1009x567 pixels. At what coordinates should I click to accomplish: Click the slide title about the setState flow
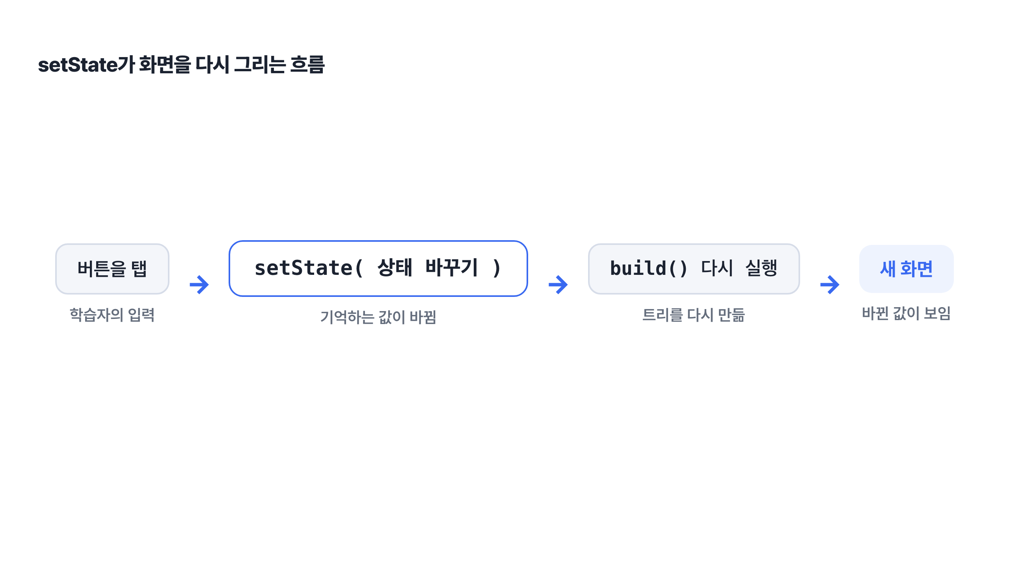(x=181, y=65)
